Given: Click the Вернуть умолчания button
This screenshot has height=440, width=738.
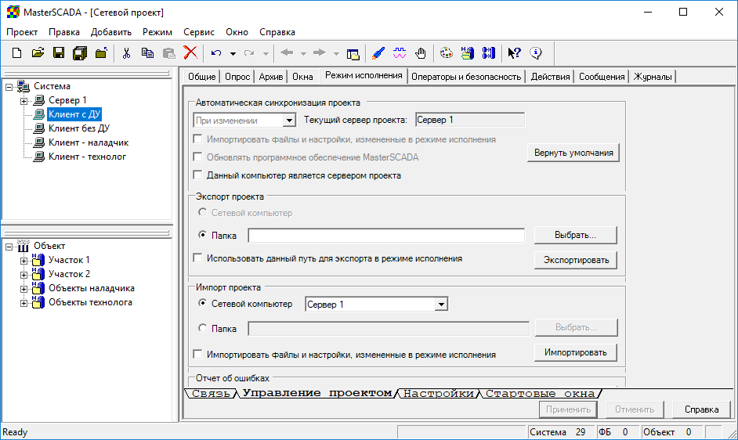Looking at the screenshot, I should tap(573, 153).
